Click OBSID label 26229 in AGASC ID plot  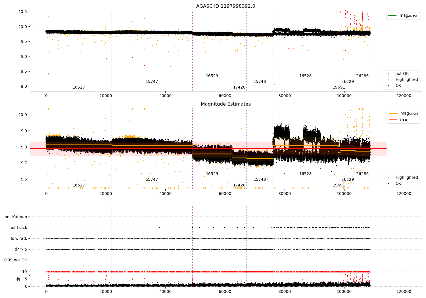click(x=348, y=82)
